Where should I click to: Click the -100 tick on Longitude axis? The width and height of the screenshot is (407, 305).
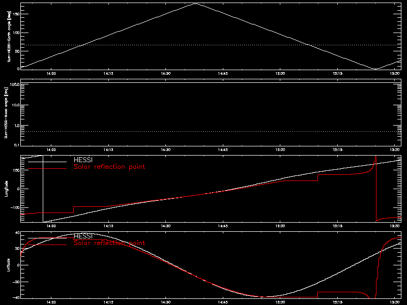click(15, 207)
